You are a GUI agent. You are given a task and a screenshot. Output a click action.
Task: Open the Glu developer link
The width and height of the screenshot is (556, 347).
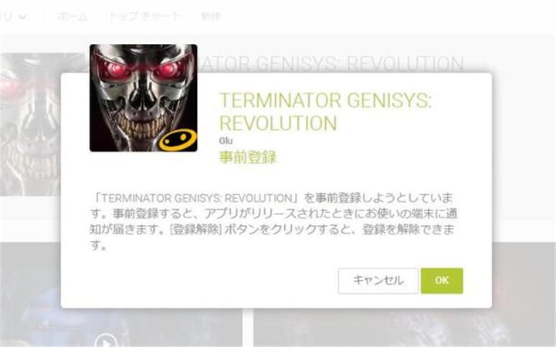pyautogui.click(x=225, y=141)
